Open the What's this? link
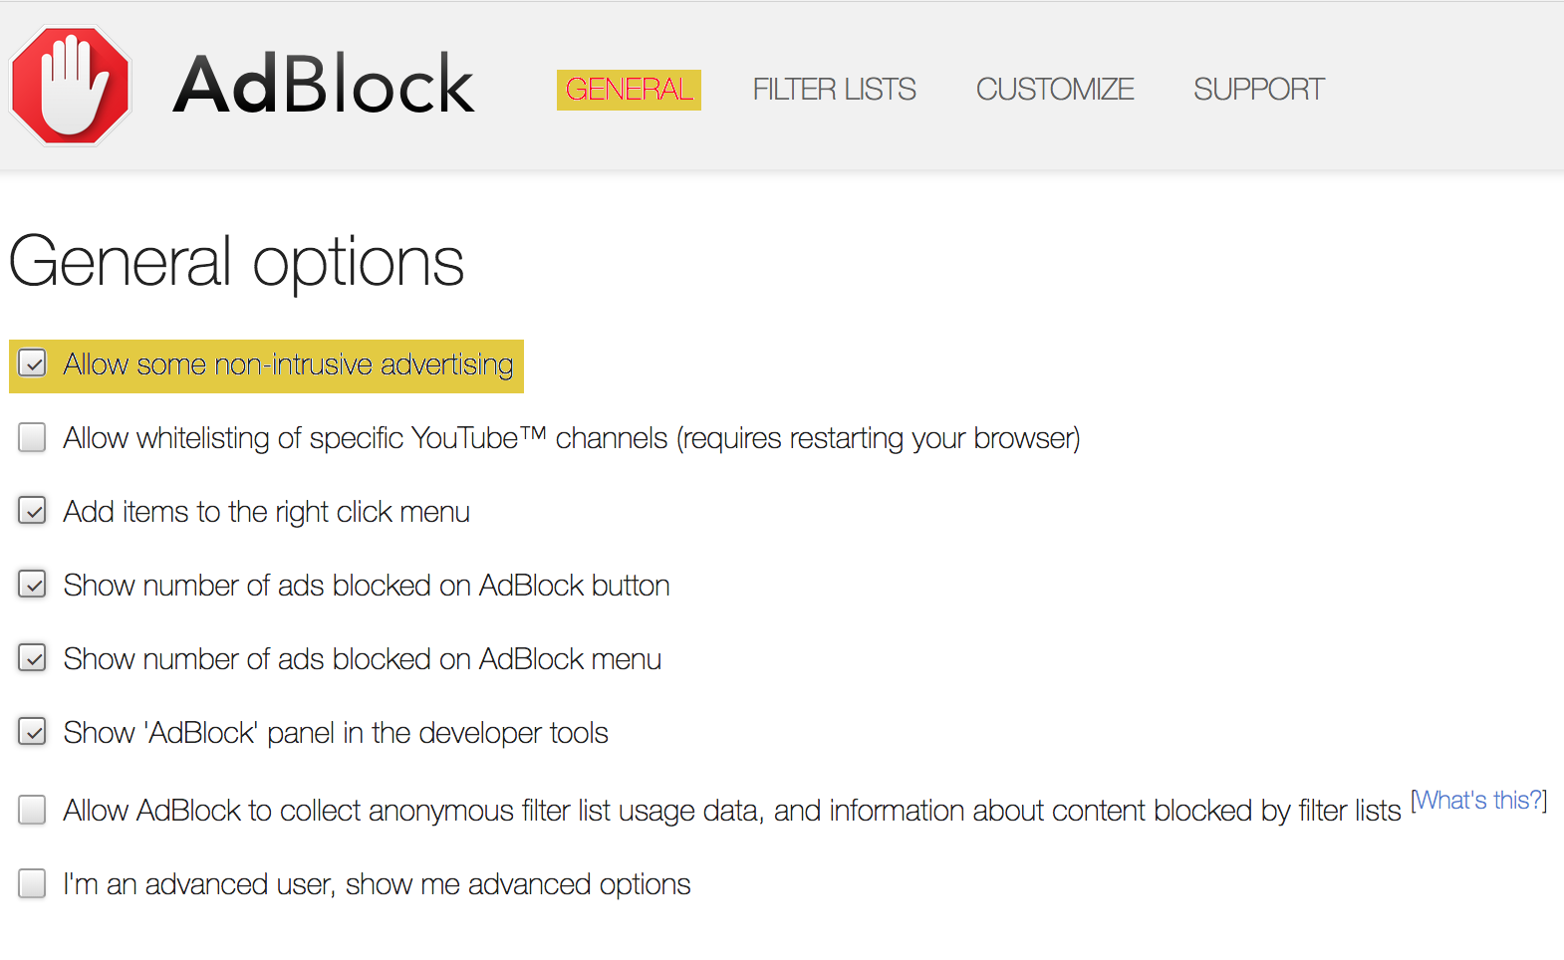 (1479, 801)
